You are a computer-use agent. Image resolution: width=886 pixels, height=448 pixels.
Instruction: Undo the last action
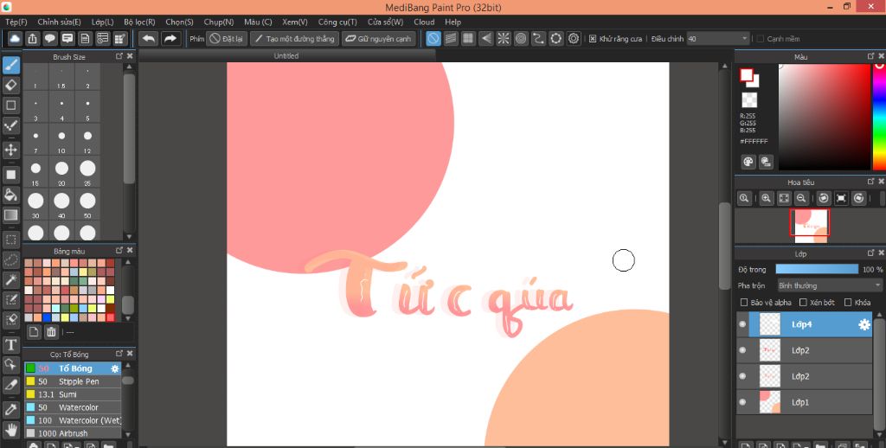(148, 38)
